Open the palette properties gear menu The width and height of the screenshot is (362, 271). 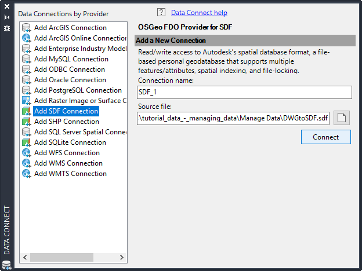[7, 28]
